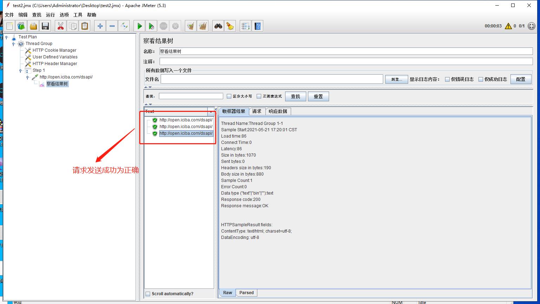This screenshot has height=304, width=540.
Task: Click the Response code:200 line
Action: [x=241, y=199]
